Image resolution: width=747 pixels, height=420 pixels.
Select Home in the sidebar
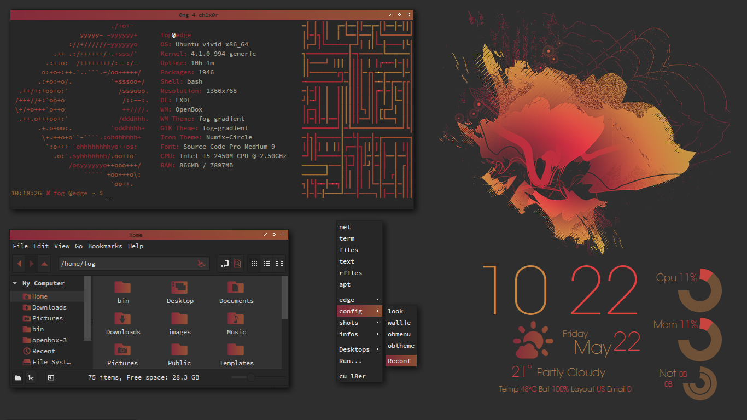[48, 296]
